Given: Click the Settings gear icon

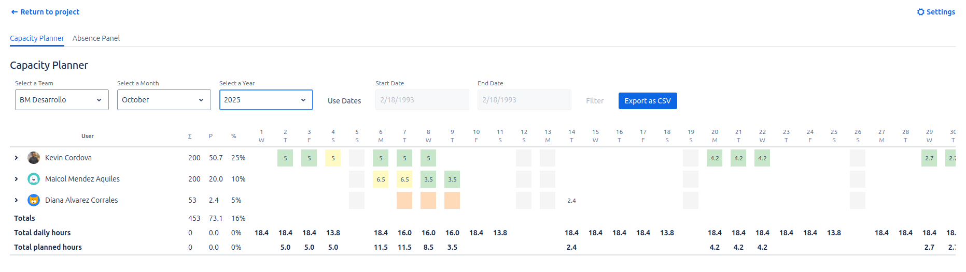Looking at the screenshot, I should [921, 12].
